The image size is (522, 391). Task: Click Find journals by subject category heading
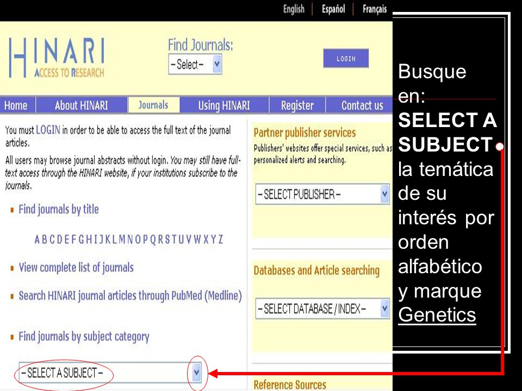tap(84, 337)
